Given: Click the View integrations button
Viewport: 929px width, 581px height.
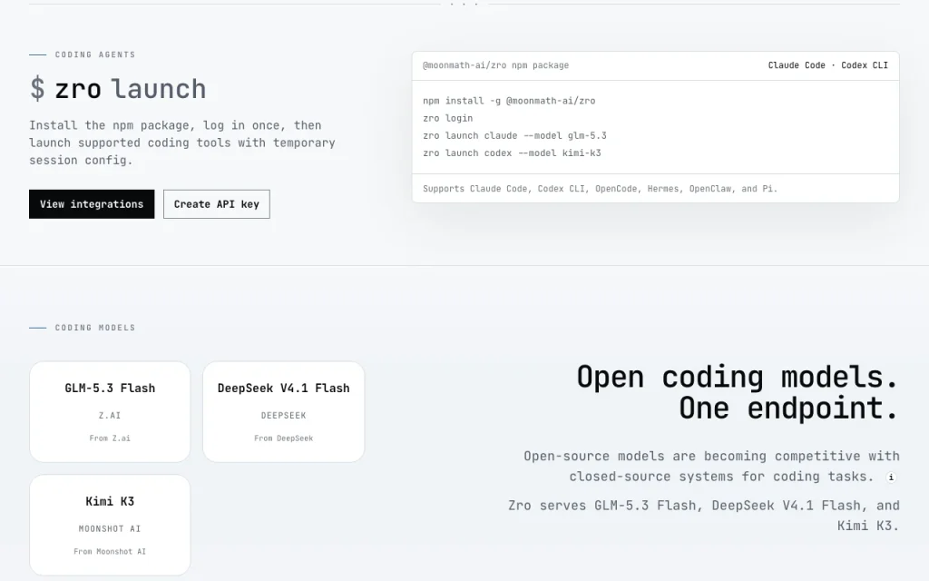Looking at the screenshot, I should click(x=92, y=204).
